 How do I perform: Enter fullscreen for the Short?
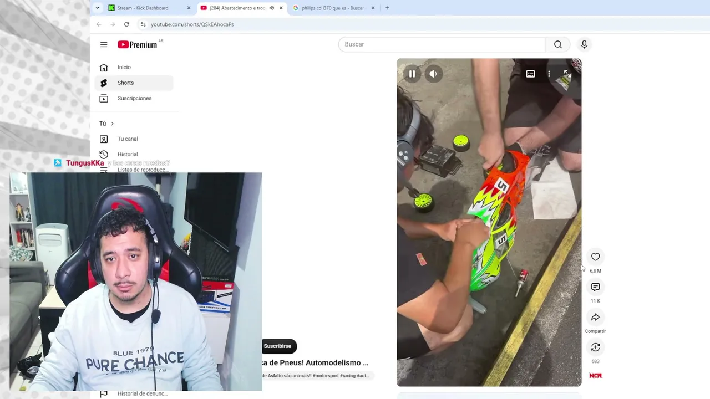[567, 74]
